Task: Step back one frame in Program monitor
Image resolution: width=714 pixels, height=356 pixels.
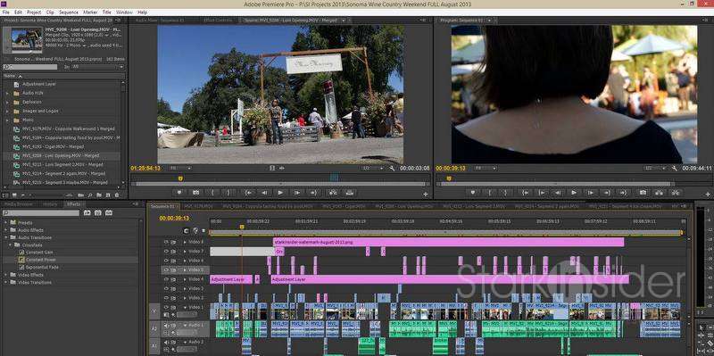Action: 557,193
